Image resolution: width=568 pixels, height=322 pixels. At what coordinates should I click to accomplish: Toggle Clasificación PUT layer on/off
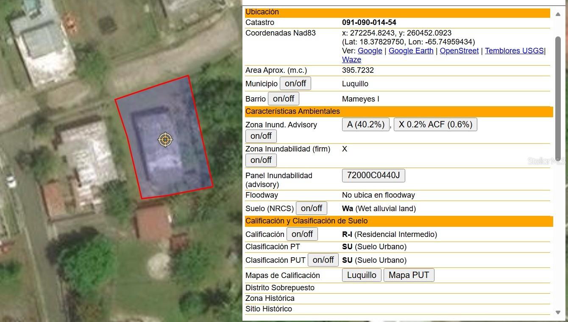point(323,260)
